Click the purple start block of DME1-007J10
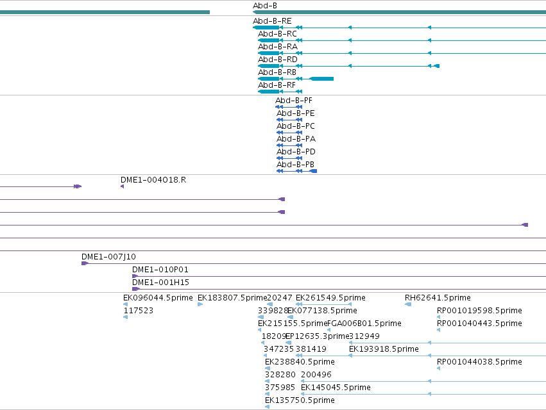The height and width of the screenshot is (410, 546). point(85,263)
